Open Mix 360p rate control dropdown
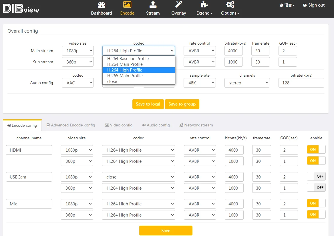Image resolution: width=334 pixels, height=236 pixels. (200, 215)
